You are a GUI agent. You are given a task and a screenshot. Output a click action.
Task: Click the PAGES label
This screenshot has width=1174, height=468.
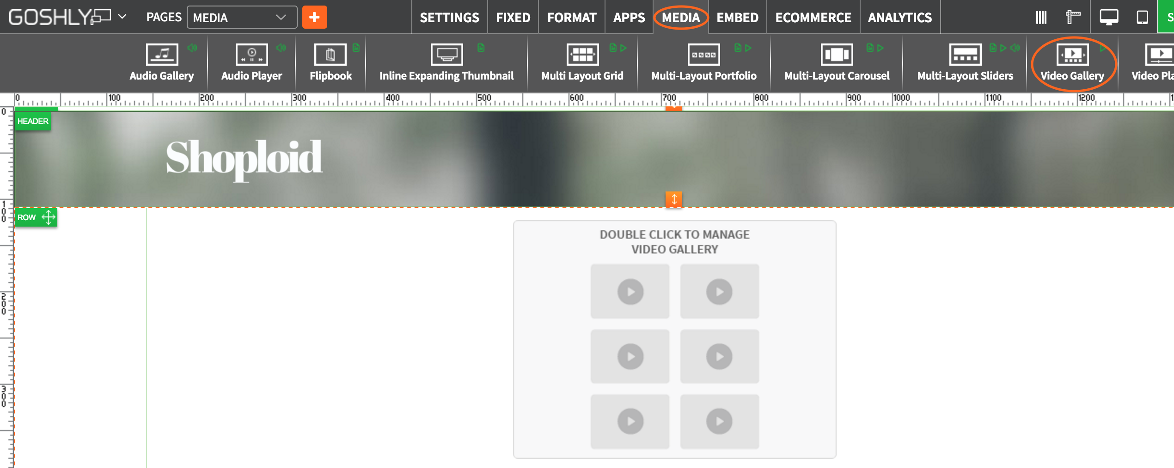(x=164, y=17)
